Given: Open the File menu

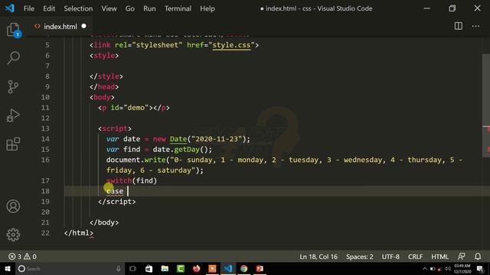Looking at the screenshot, I should 29,8.
